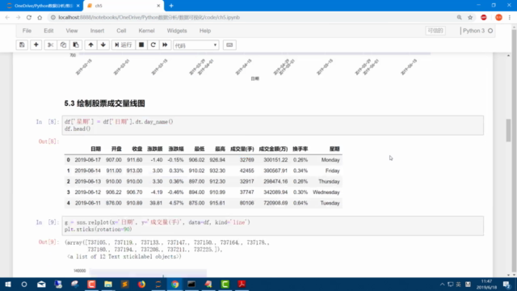Viewport: 517px width, 291px height.
Task: Click code cell In [9]
Action: [x=273, y=226]
